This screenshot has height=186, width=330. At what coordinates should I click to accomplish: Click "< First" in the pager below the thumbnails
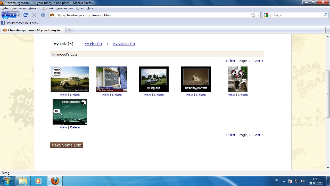click(230, 135)
